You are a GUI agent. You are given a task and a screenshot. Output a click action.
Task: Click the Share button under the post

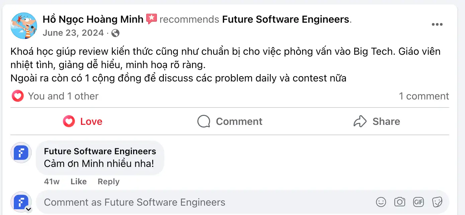point(377,122)
